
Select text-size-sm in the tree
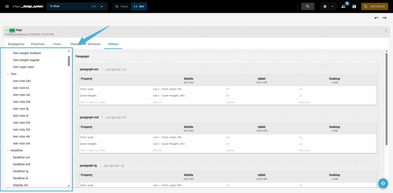[22, 95]
